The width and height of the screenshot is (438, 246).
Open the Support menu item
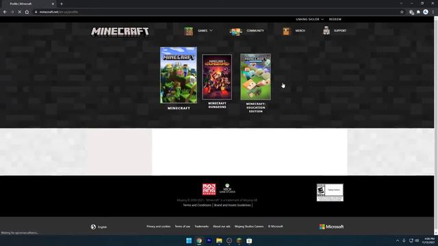tap(340, 31)
